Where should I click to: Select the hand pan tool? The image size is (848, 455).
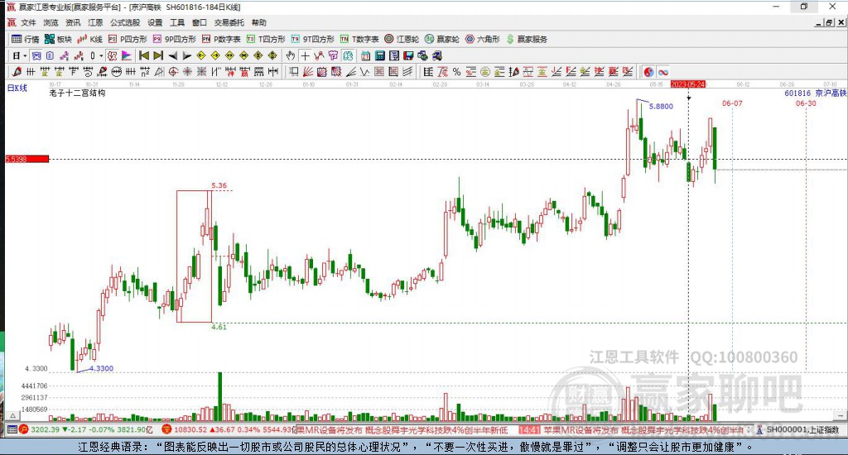(x=291, y=55)
